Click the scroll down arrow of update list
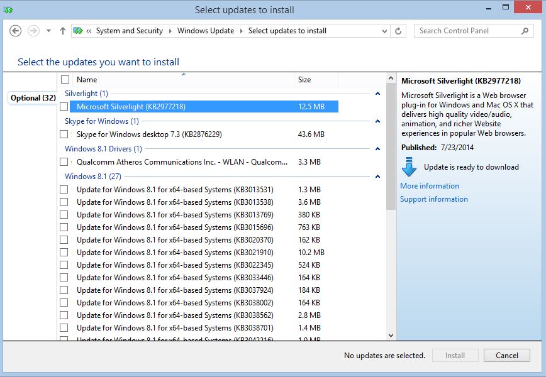Viewport: 546px width, 377px height. [391, 336]
